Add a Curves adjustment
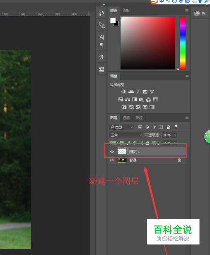Viewport: 210px width, 255px height. click(138, 92)
